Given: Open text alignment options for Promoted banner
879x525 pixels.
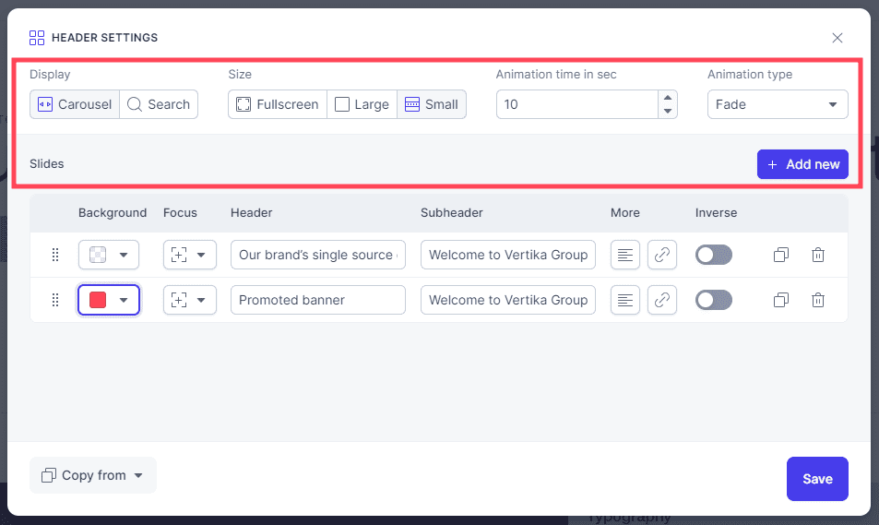Looking at the screenshot, I should (625, 300).
